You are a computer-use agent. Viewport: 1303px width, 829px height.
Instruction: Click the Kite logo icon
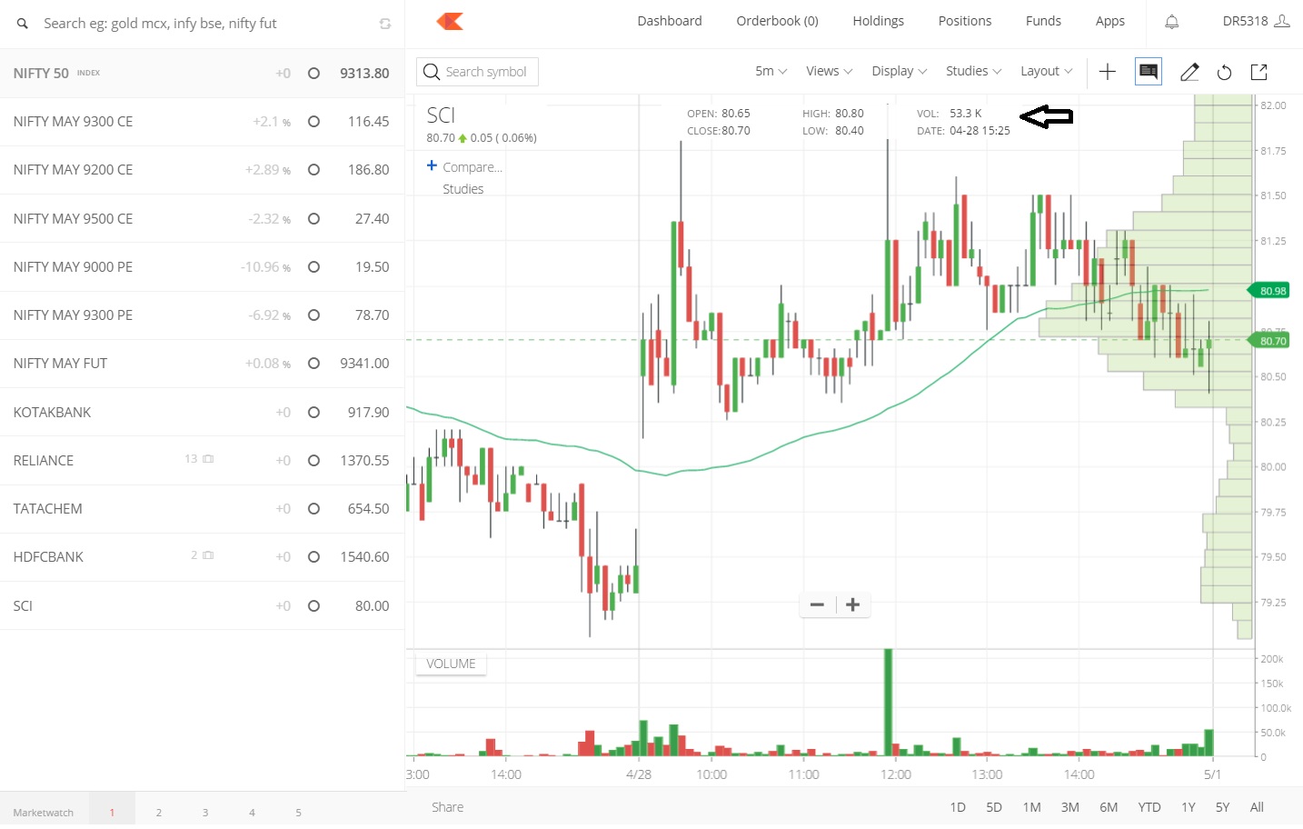coord(450,21)
